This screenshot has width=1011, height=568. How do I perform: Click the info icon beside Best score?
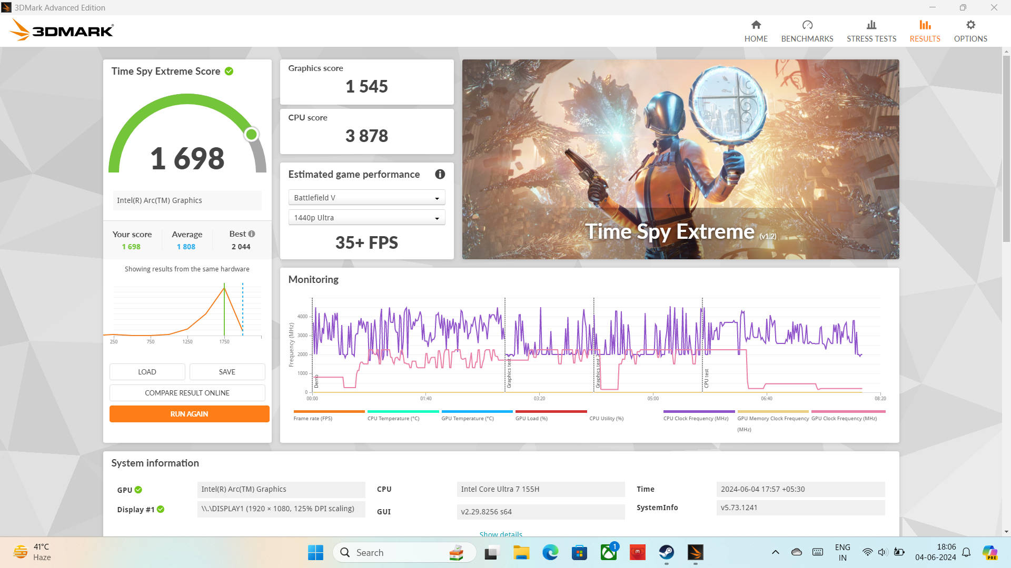[x=252, y=234]
